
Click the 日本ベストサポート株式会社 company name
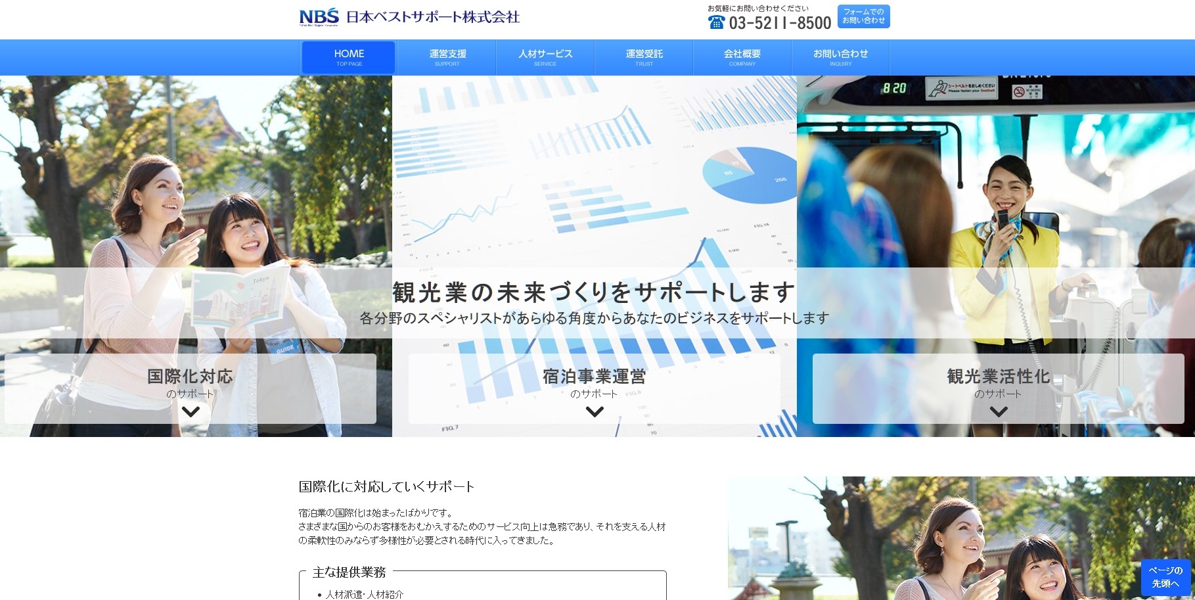point(433,17)
